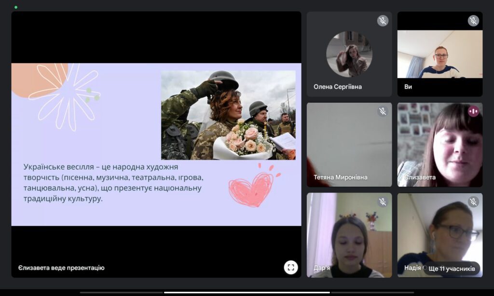The height and width of the screenshot is (296, 494).
Task: Click muted mic icon on Дар'я tile
Action: pyautogui.click(x=383, y=202)
